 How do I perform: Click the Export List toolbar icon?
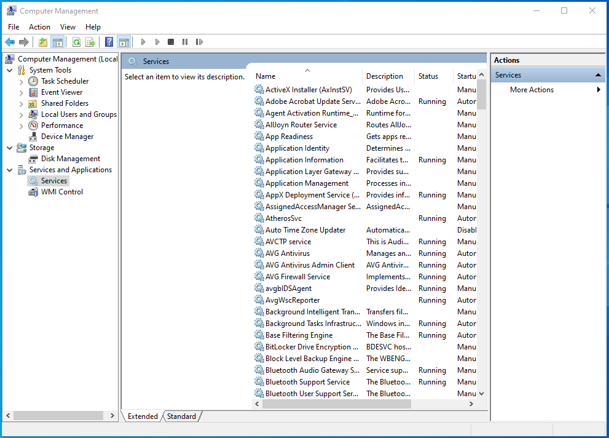[90, 42]
